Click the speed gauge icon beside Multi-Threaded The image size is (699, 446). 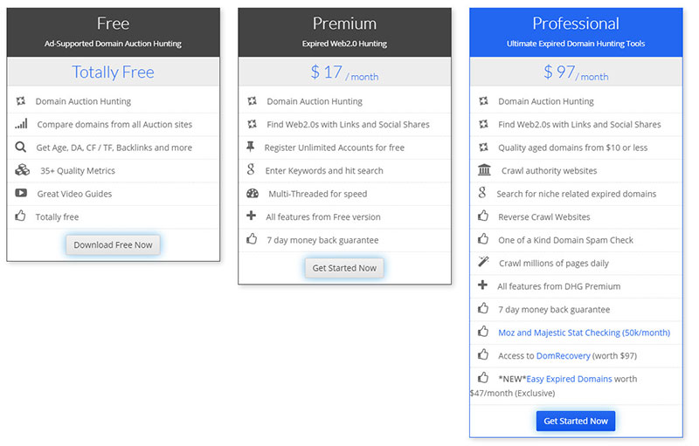pyautogui.click(x=253, y=194)
